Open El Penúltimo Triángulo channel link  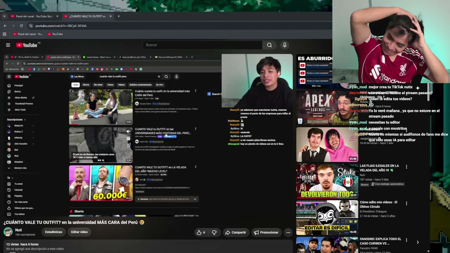373,211
